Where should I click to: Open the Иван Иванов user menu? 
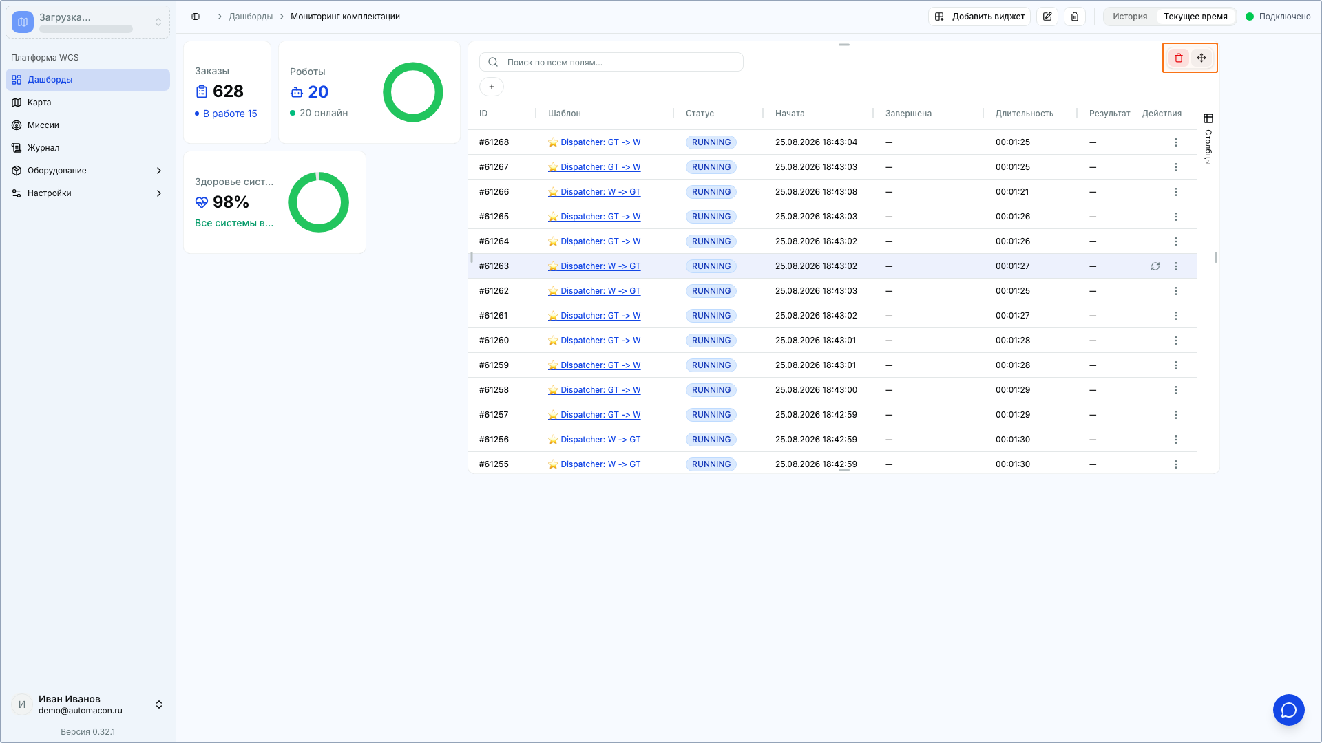[87, 704]
